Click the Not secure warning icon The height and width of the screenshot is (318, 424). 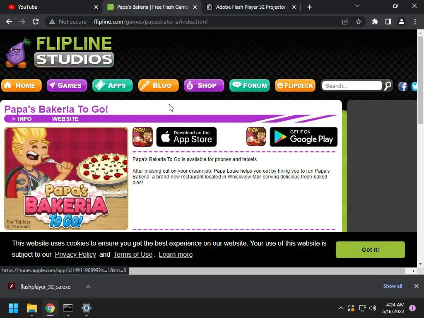point(52,22)
